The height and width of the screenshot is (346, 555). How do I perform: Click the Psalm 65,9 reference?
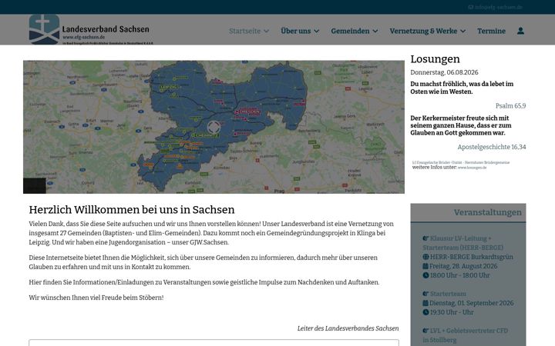(x=511, y=106)
